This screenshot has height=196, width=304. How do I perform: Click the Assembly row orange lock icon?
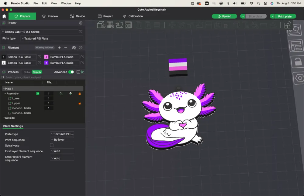pos(79,93)
